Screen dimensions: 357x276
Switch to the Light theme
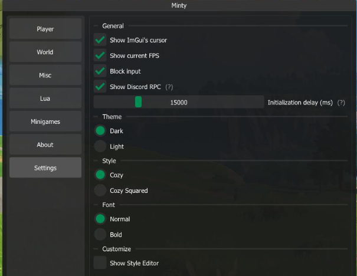(x=100, y=146)
